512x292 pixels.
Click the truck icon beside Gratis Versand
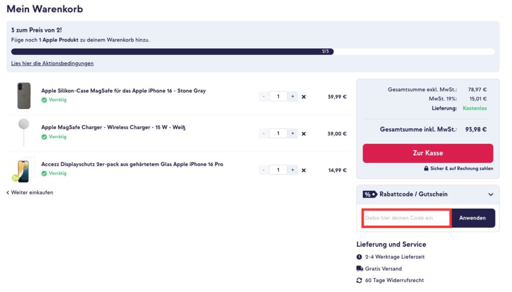point(359,269)
